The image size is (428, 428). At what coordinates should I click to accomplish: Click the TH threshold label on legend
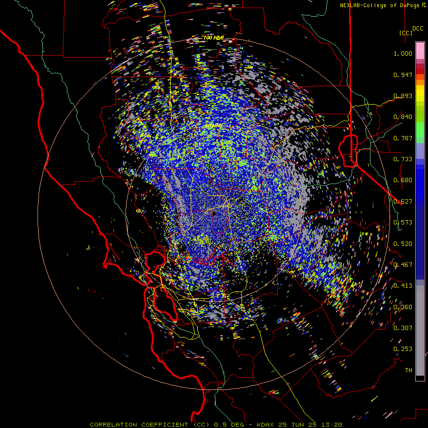tap(409, 370)
